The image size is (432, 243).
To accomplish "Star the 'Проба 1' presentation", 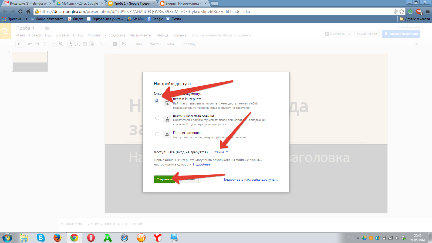I will [40, 28].
